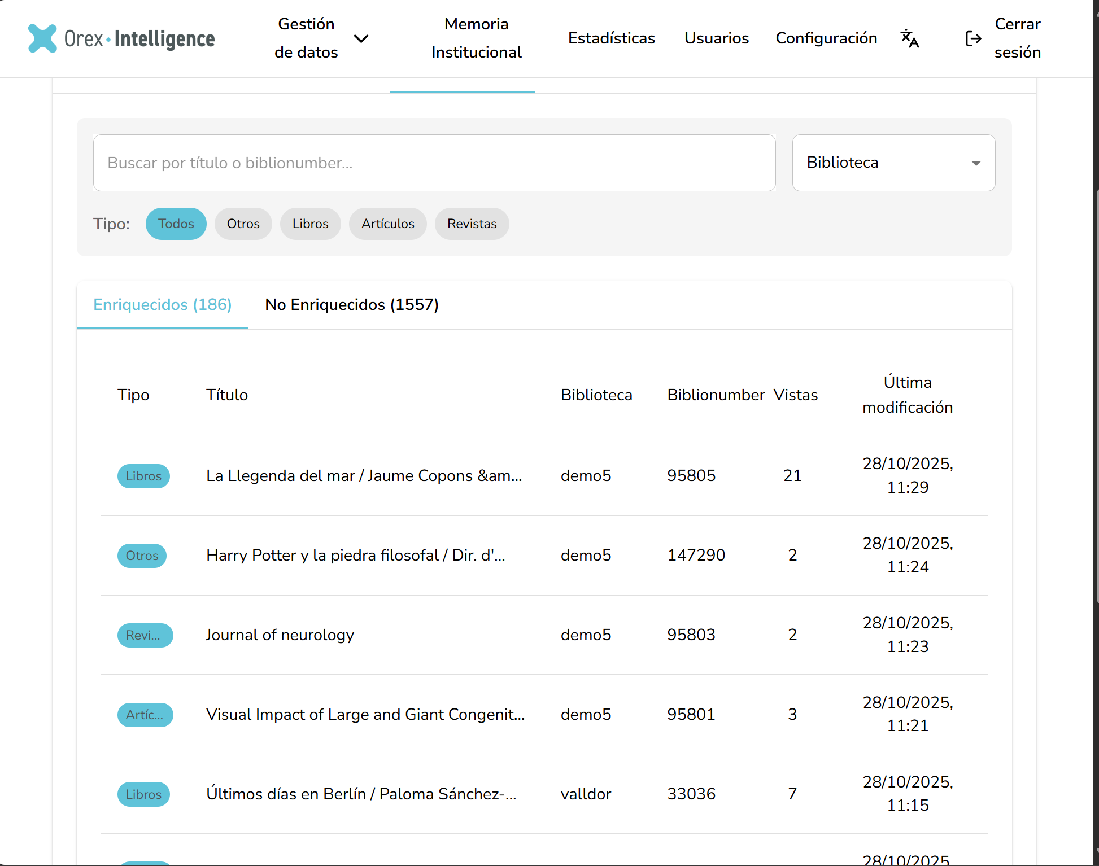Viewport: 1099px width, 866px height.
Task: Select the Enriquecidos tab
Action: (162, 305)
